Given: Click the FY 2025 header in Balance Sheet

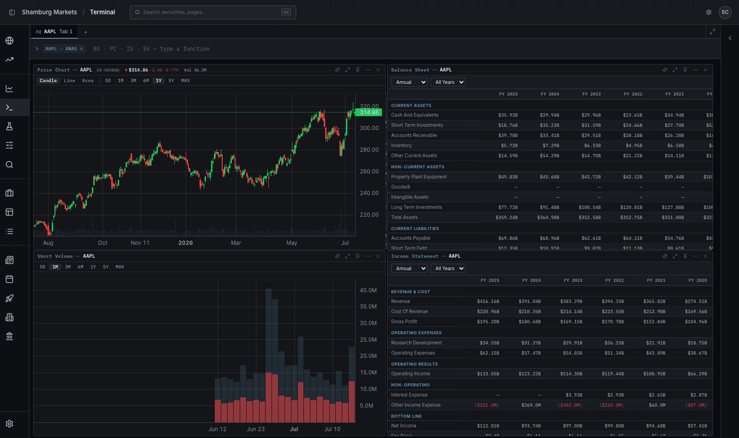Looking at the screenshot, I should [509, 94].
